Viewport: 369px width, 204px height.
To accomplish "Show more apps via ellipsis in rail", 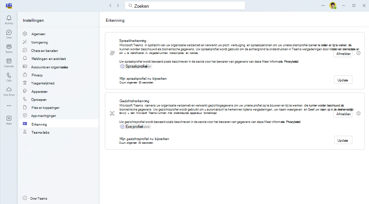I will pyautogui.click(x=9, y=106).
